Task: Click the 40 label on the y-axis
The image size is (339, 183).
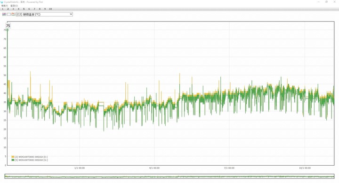Action: tap(5, 93)
